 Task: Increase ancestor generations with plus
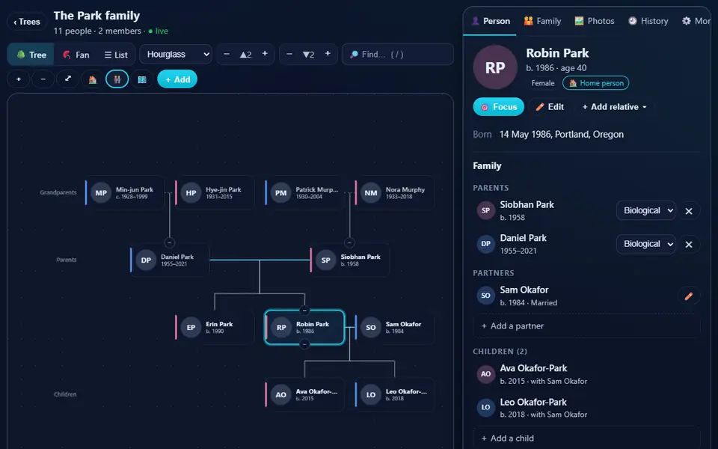coord(265,54)
